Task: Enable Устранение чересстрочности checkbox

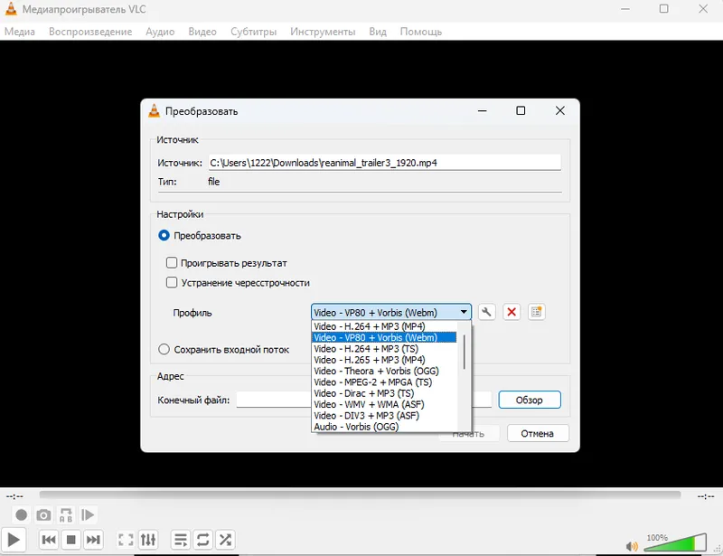Action: click(x=172, y=282)
